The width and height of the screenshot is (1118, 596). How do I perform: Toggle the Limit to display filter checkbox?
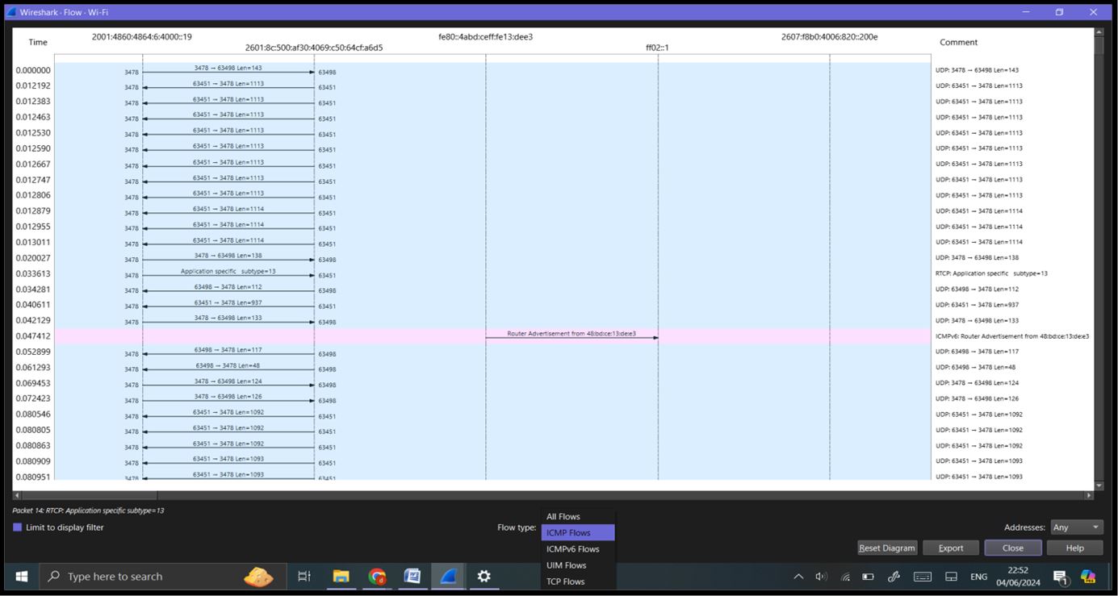pyautogui.click(x=16, y=527)
